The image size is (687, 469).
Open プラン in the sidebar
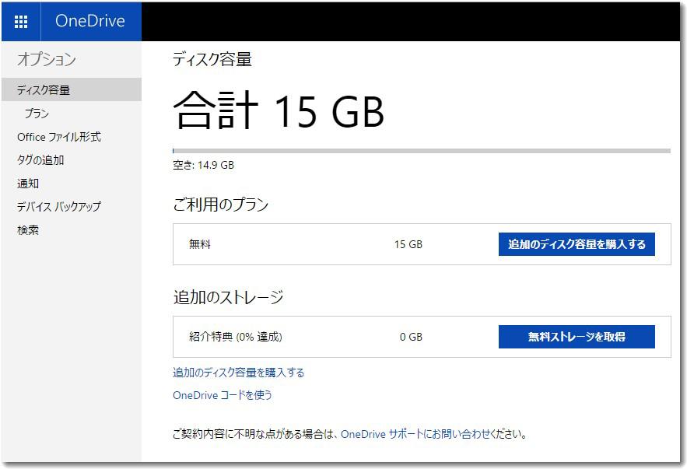pos(37,114)
